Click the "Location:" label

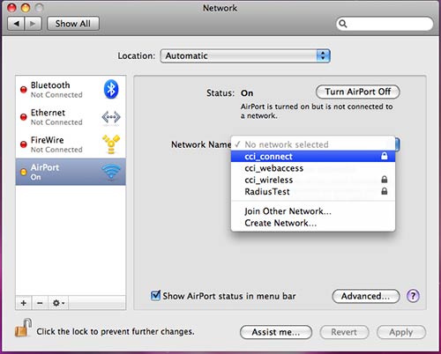[x=137, y=55]
